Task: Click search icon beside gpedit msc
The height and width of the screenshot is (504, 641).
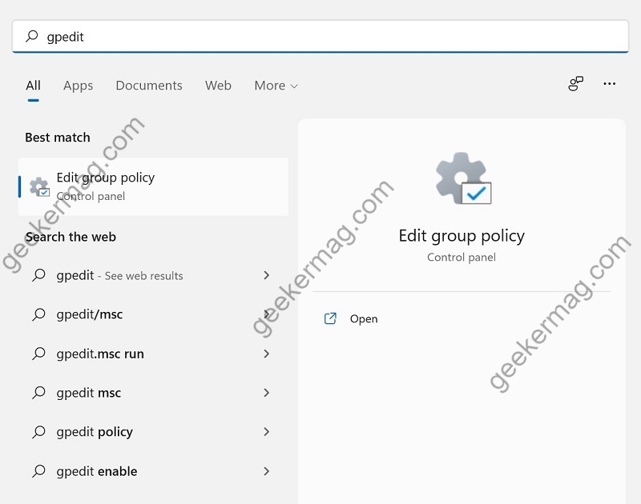Action: pos(38,393)
